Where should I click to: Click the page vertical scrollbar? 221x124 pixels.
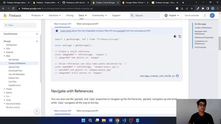[220, 43]
